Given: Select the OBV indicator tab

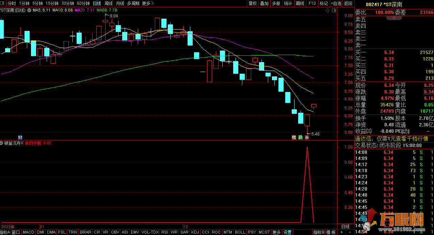Looking at the screenshot, I should point(115,232).
